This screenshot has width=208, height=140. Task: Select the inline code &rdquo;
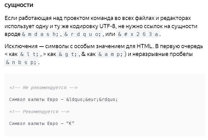[x=83, y=34]
